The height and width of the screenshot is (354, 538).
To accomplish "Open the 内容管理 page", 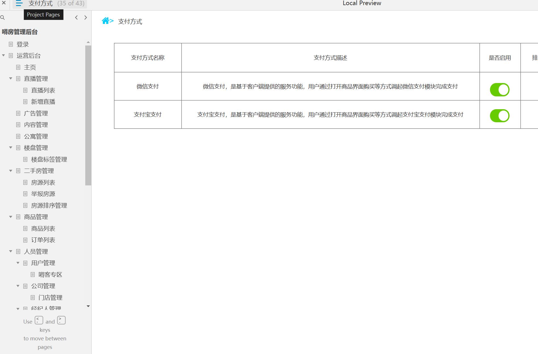I will (x=36, y=125).
